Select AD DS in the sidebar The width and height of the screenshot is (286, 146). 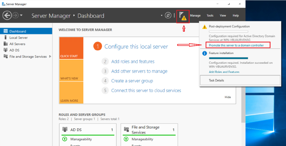(26, 50)
